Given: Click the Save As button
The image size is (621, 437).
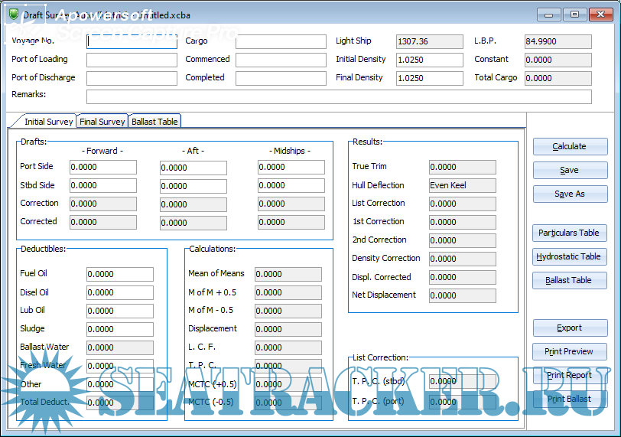Looking at the screenshot, I should (570, 194).
